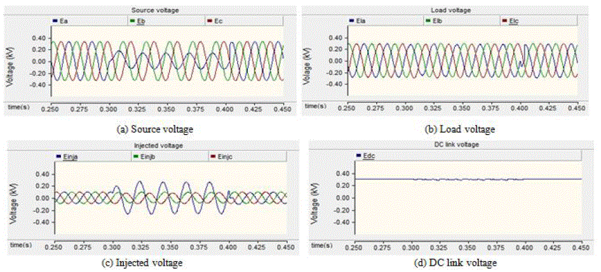The width and height of the screenshot is (601, 272).
Task: Select the Elc trace legend marker
Action: coord(505,21)
